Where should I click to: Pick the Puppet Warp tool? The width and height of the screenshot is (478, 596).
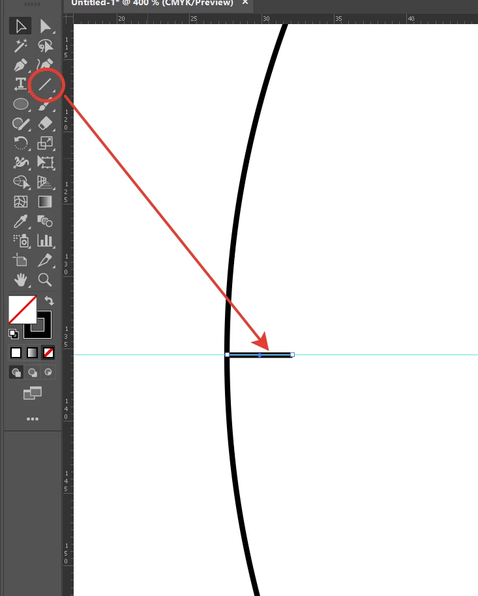coord(21,163)
